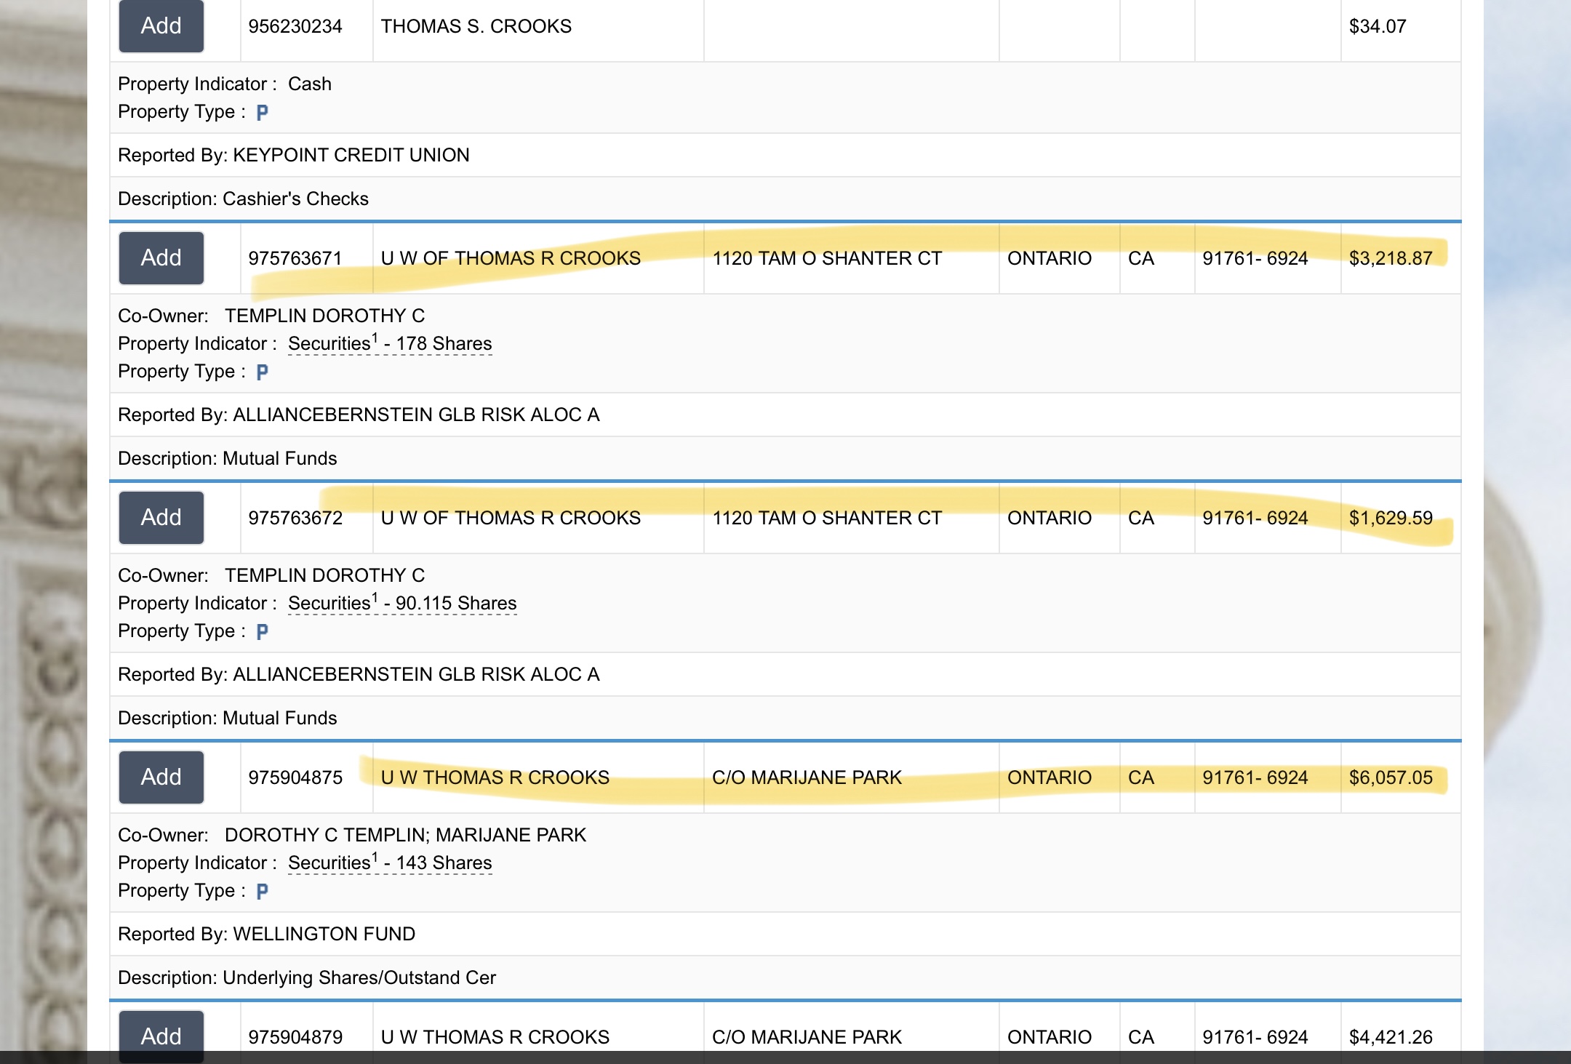Select property ID 975904875
Image resolution: width=1571 pixels, height=1064 pixels.
pyautogui.click(x=295, y=778)
